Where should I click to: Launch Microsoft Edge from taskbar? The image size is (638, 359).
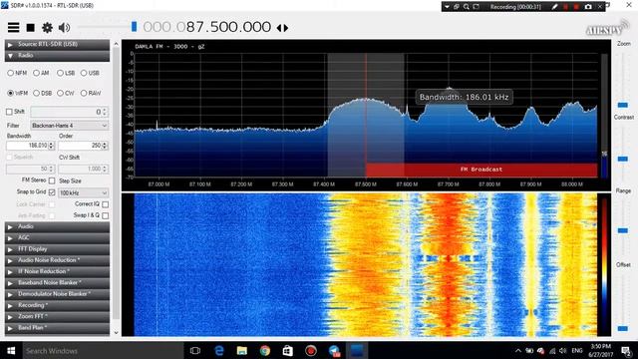click(x=219, y=350)
